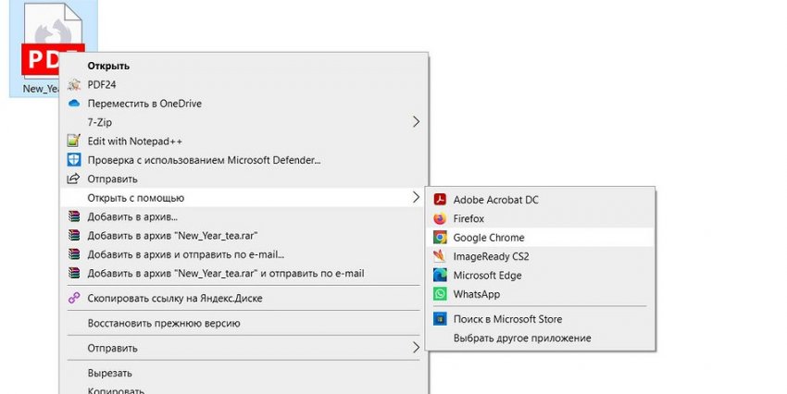Image resolution: width=787 pixels, height=394 pixels.
Task: Click the Firefox icon in submenu
Action: [440, 219]
